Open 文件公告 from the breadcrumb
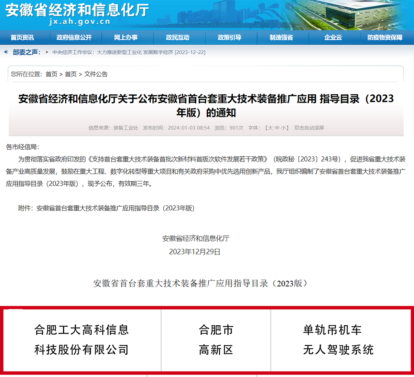Screen dimensions: 414x377 coord(96,74)
